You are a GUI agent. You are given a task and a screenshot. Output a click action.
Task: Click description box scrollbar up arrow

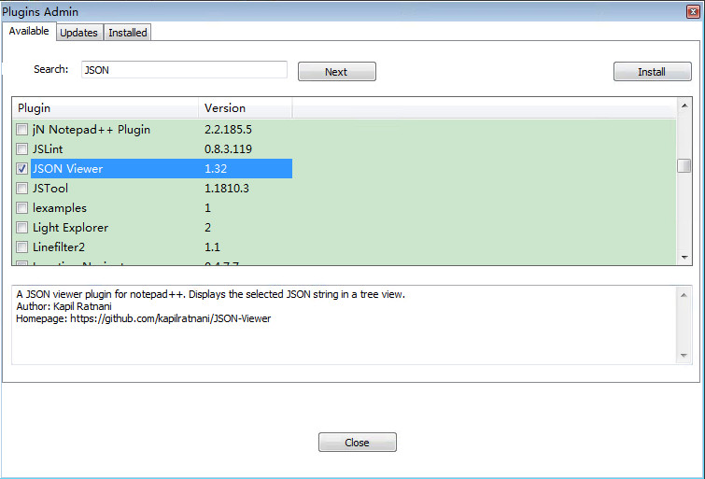(x=684, y=295)
